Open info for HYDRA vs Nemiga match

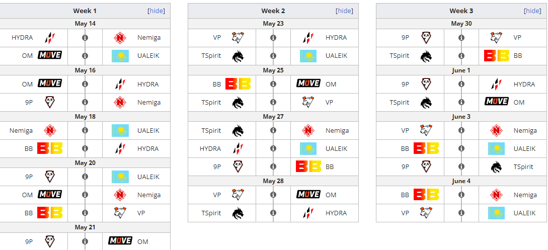point(85,38)
